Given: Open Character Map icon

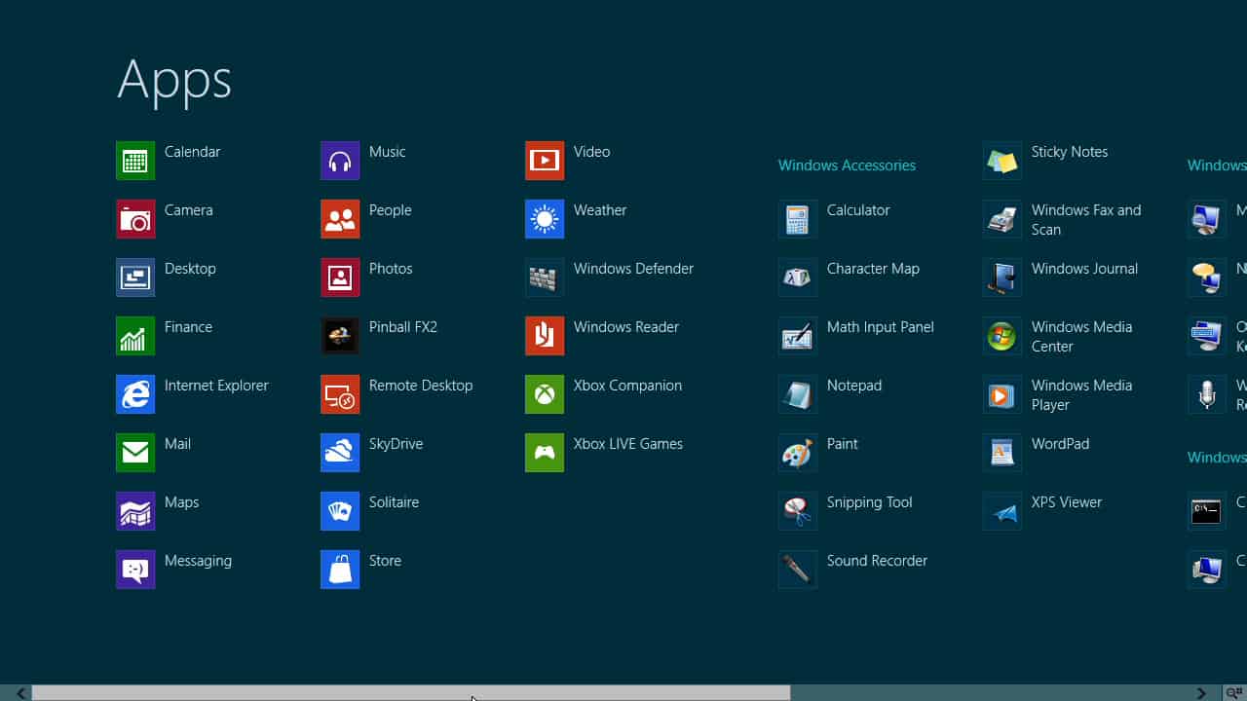Looking at the screenshot, I should (798, 277).
